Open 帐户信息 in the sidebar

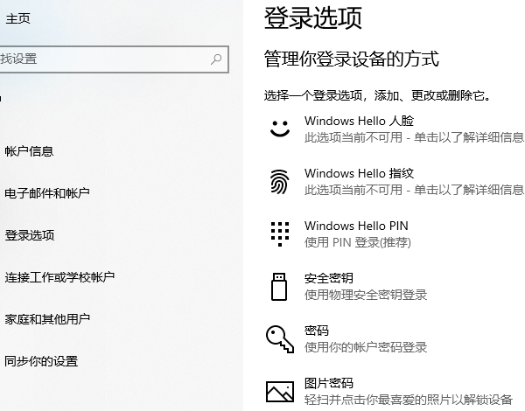(x=29, y=151)
